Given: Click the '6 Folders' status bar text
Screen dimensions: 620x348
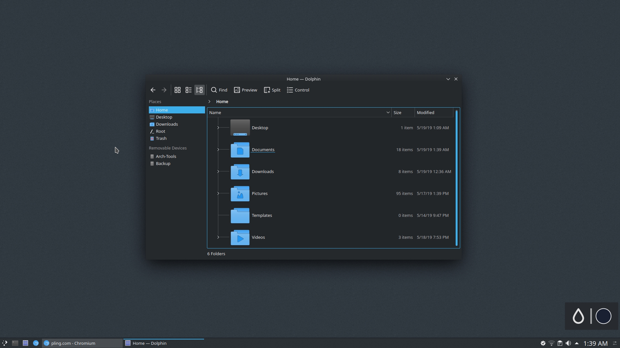Looking at the screenshot, I should click(x=216, y=254).
